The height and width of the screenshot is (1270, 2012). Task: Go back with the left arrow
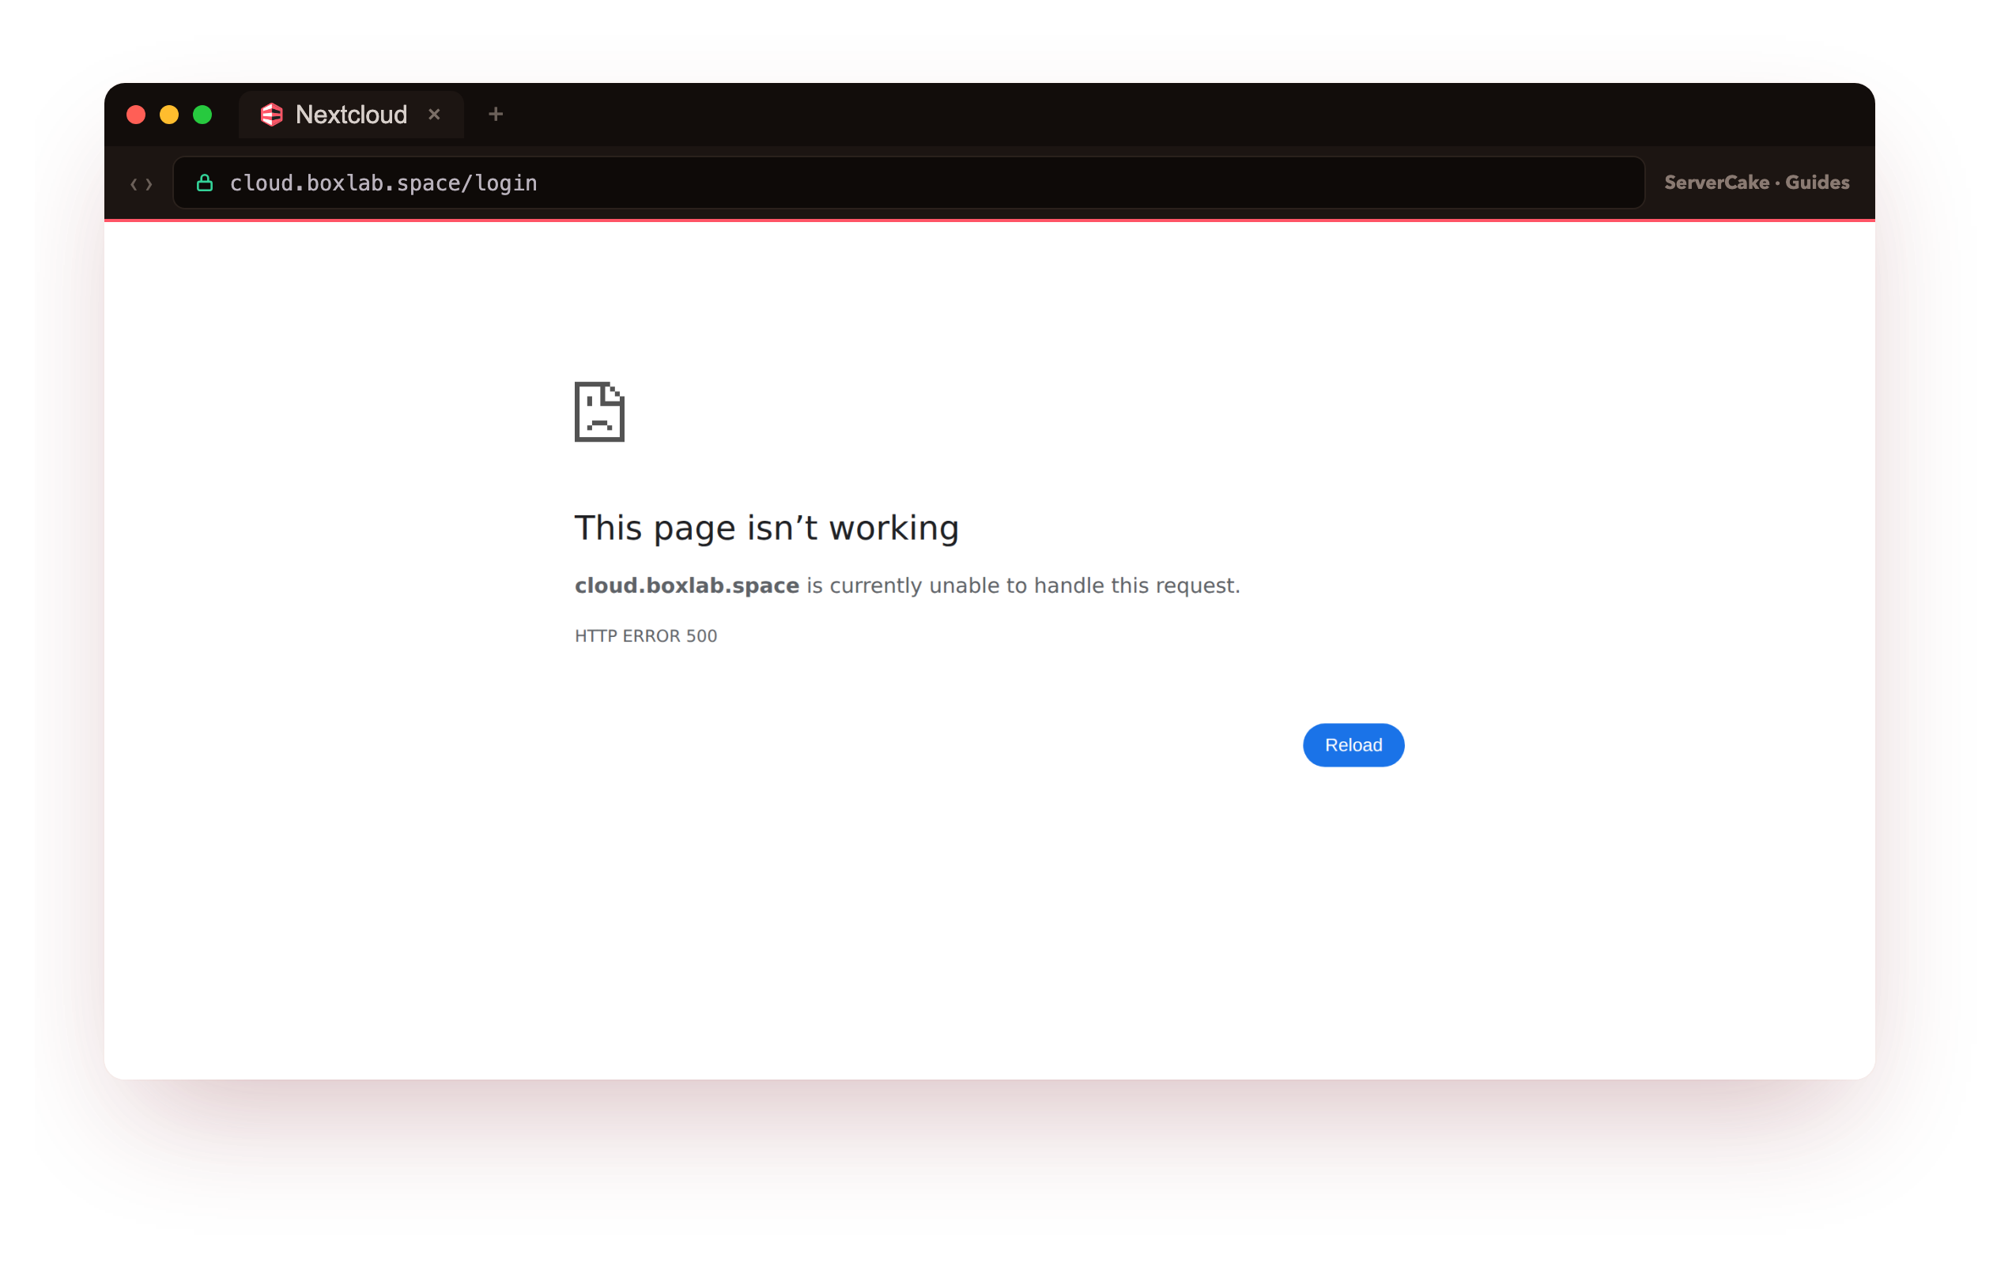[134, 184]
